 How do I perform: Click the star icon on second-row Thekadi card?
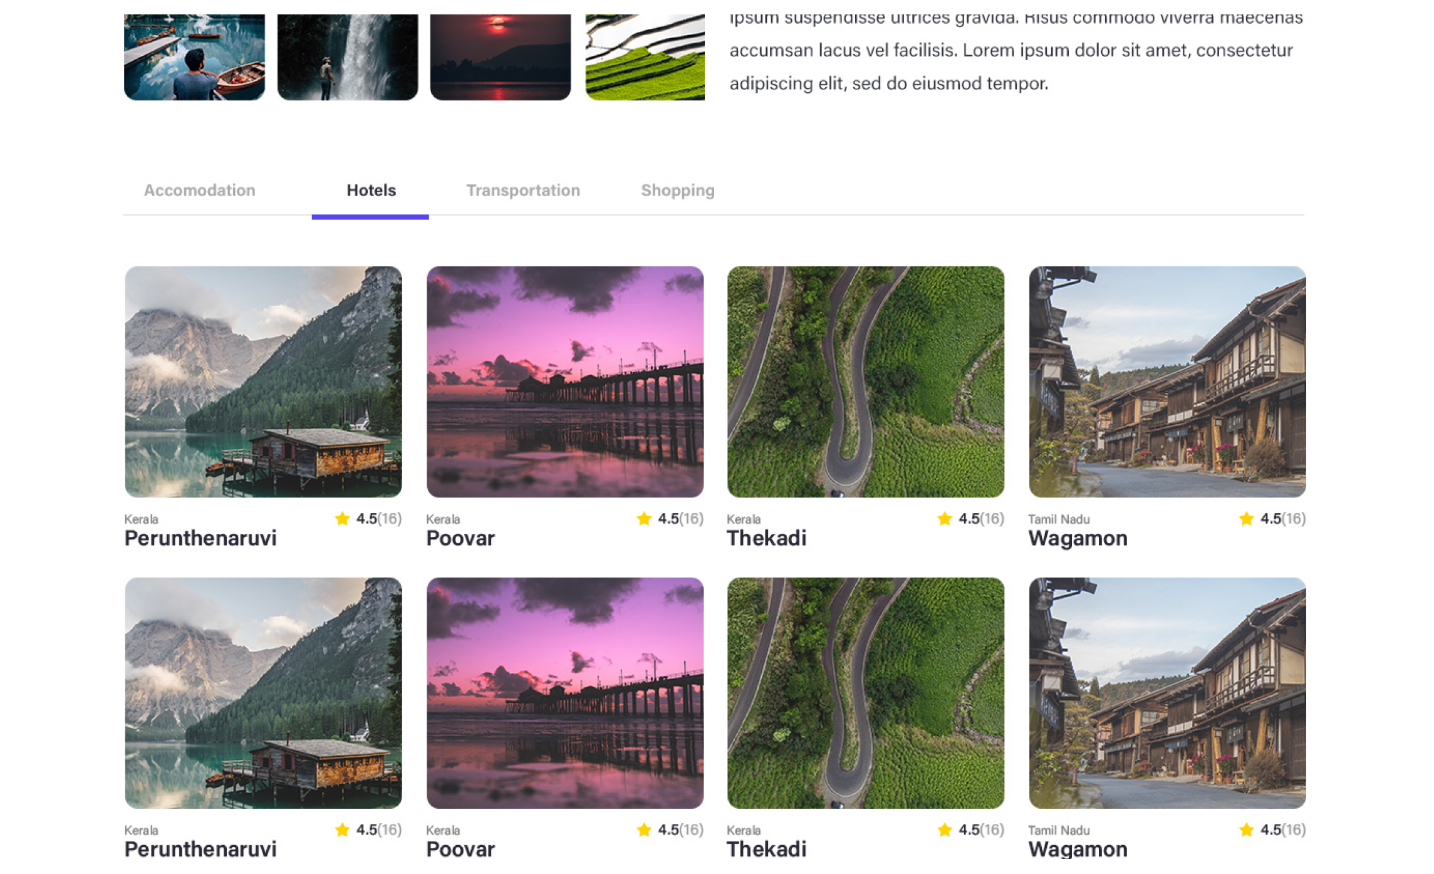click(944, 830)
